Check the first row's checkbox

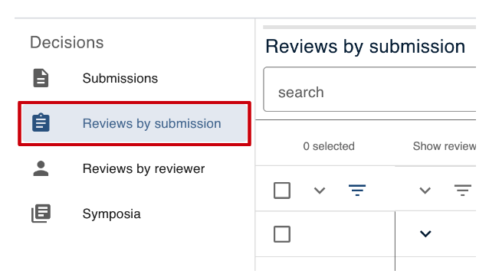pos(282,233)
